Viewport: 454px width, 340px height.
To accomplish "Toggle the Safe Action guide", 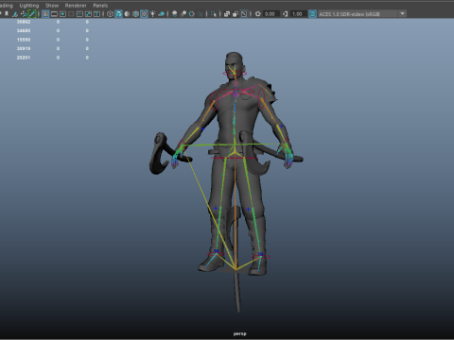I will tap(88, 14).
